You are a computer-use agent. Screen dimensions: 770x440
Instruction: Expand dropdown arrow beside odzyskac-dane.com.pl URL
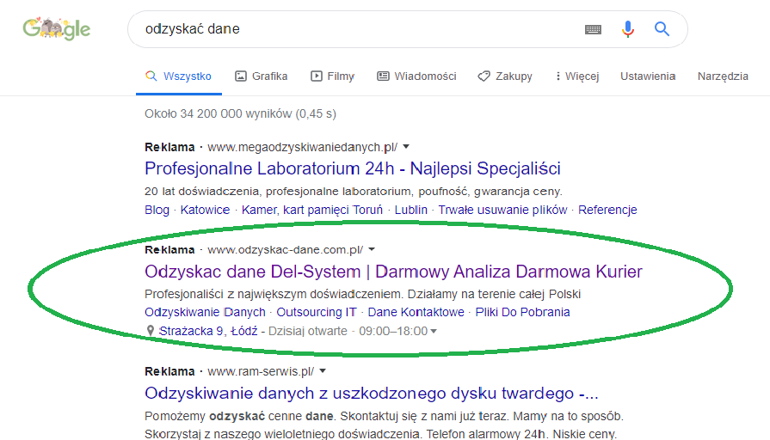pyautogui.click(x=372, y=250)
